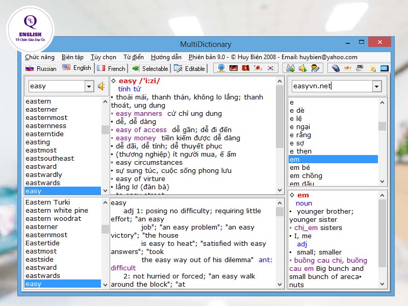Switch to the Selectable tab
The height and width of the screenshot is (306, 408).
(x=150, y=69)
